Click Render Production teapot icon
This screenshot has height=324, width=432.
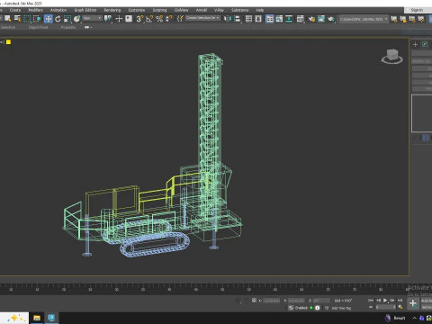[331, 19]
